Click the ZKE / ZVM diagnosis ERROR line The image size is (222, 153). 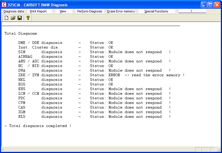[x=101, y=75]
